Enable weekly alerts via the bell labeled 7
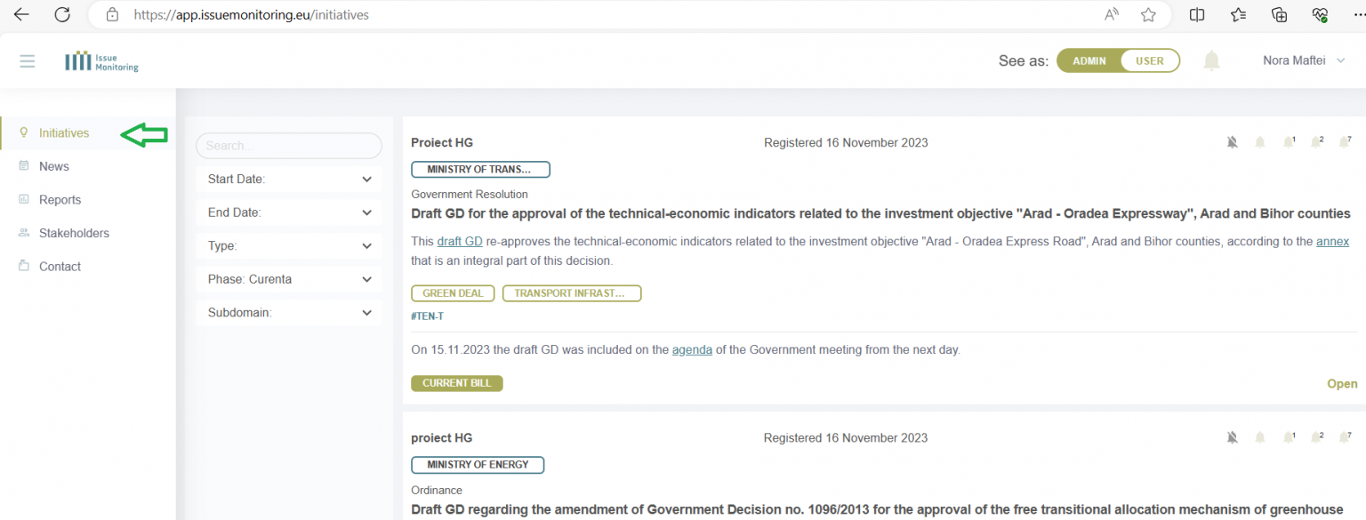 [1346, 141]
